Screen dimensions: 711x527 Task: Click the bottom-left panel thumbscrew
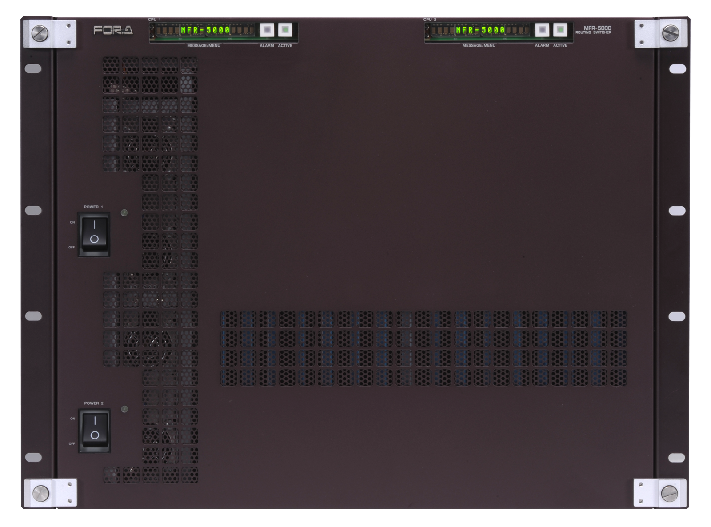tap(40, 493)
